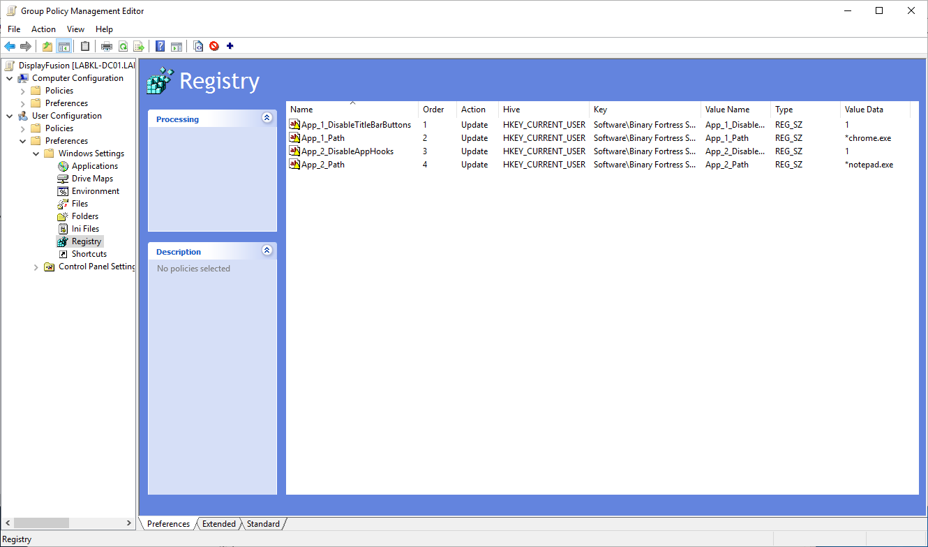The image size is (928, 547).
Task: Switch to the Preferences tab
Action: point(168,524)
